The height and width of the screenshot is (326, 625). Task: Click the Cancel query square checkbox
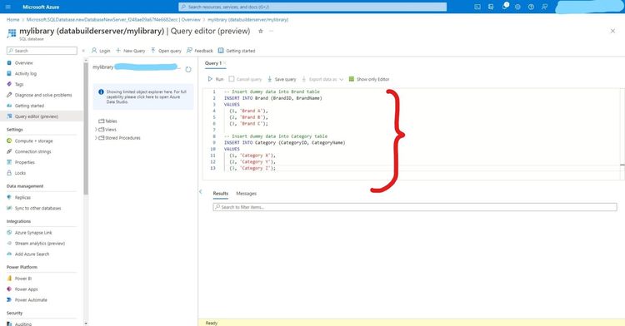pyautogui.click(x=232, y=79)
